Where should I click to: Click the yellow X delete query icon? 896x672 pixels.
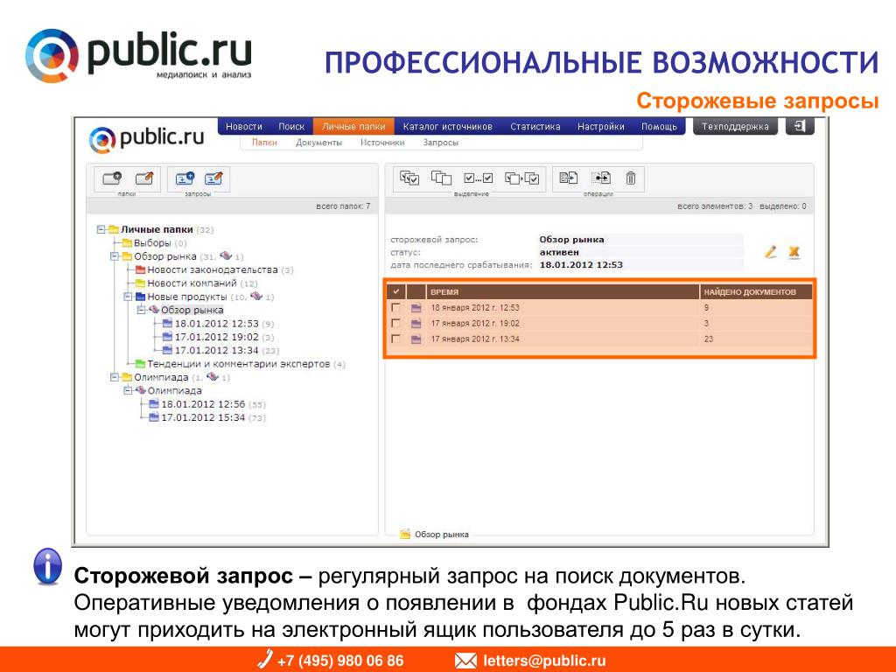794,251
